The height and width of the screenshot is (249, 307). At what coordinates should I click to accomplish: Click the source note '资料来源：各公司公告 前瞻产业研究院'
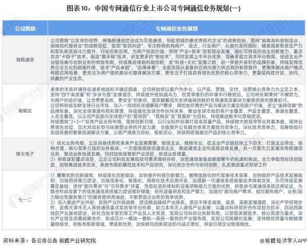click(x=49, y=241)
